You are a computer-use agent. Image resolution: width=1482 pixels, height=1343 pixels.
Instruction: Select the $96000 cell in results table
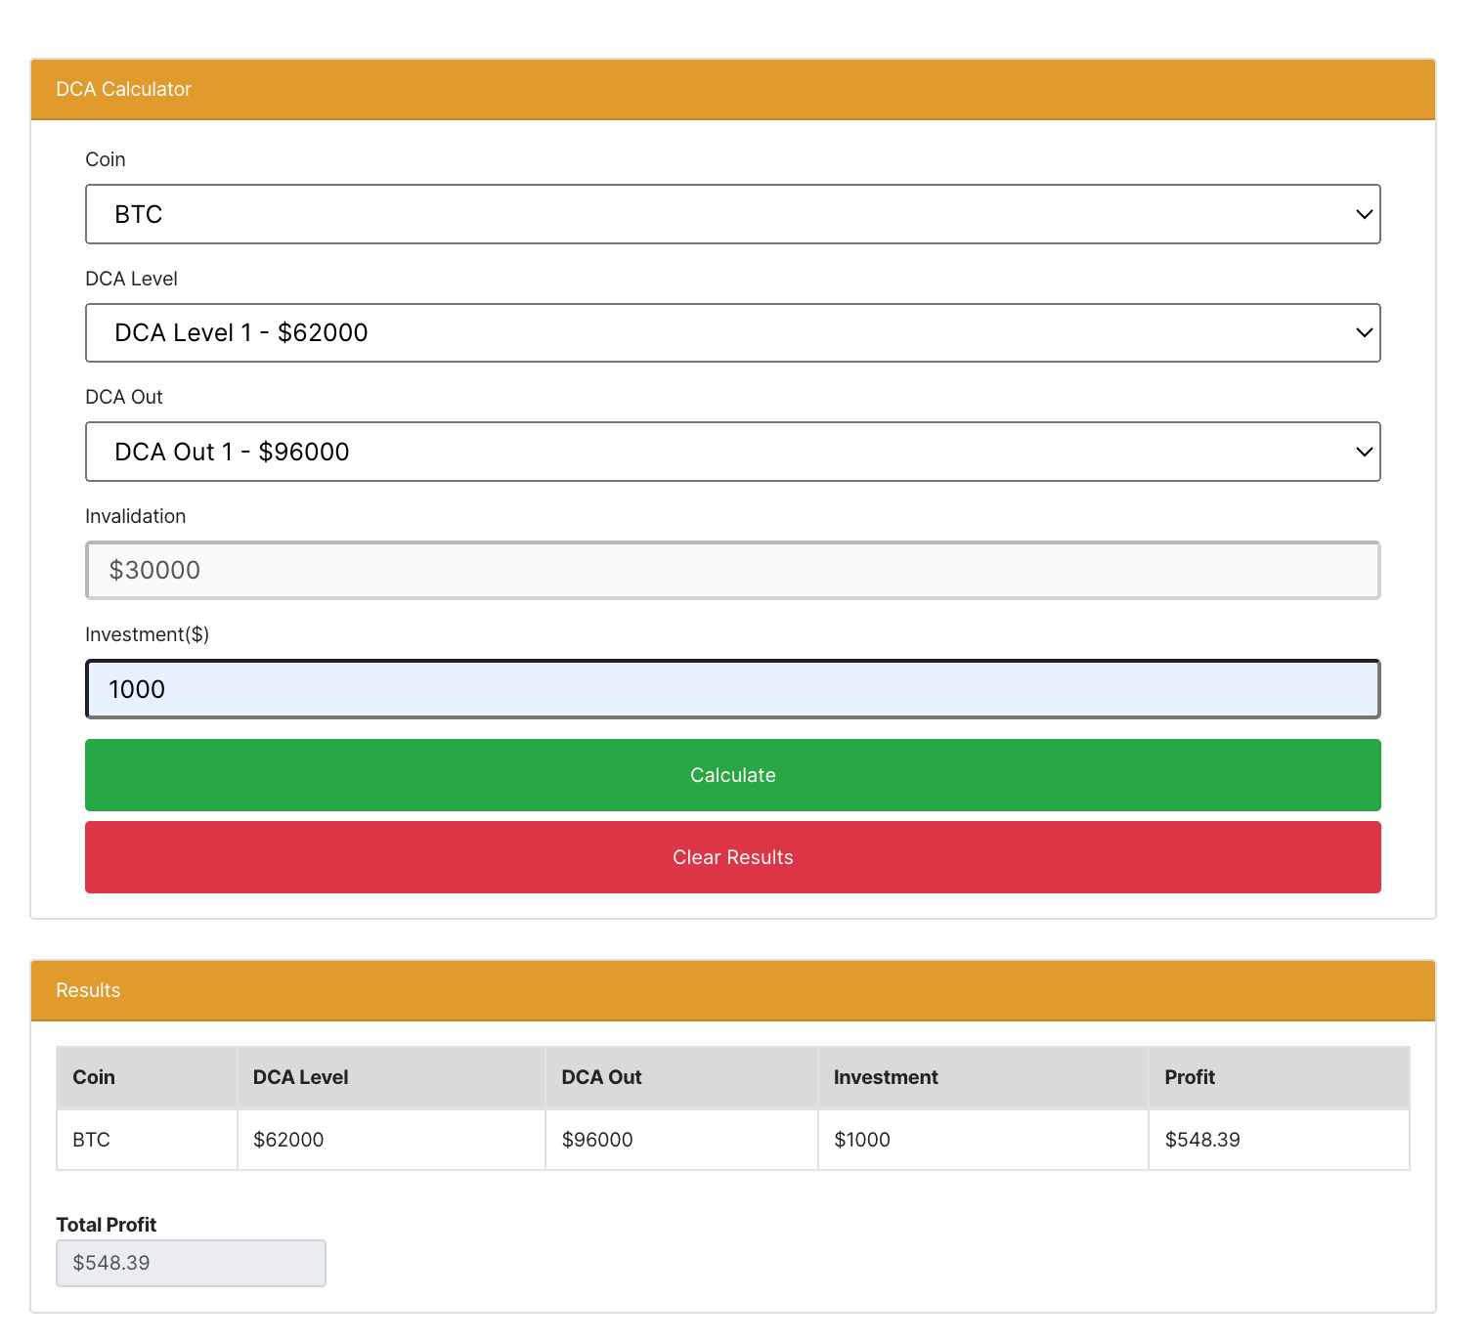681,1140
